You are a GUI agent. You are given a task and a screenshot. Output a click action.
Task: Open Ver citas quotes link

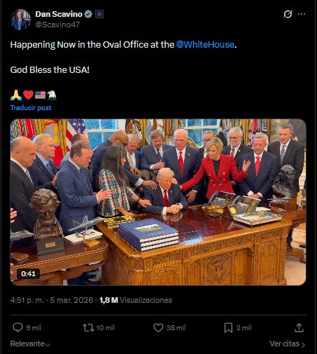tap(287, 343)
